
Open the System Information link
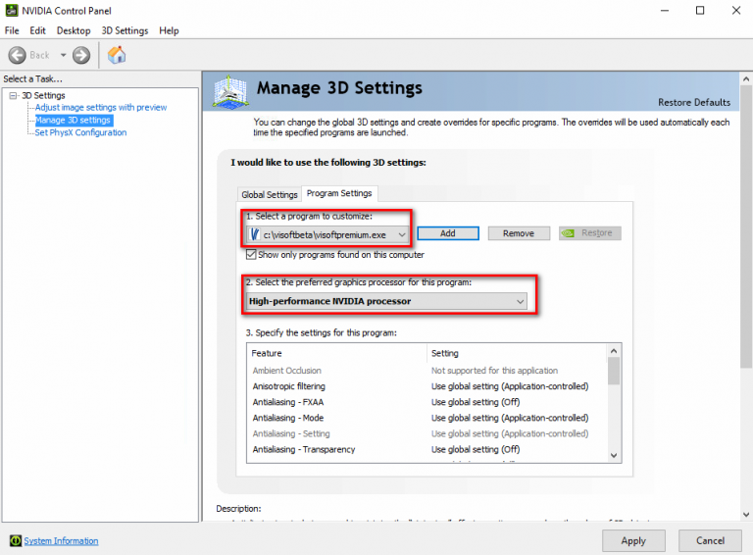pos(61,541)
